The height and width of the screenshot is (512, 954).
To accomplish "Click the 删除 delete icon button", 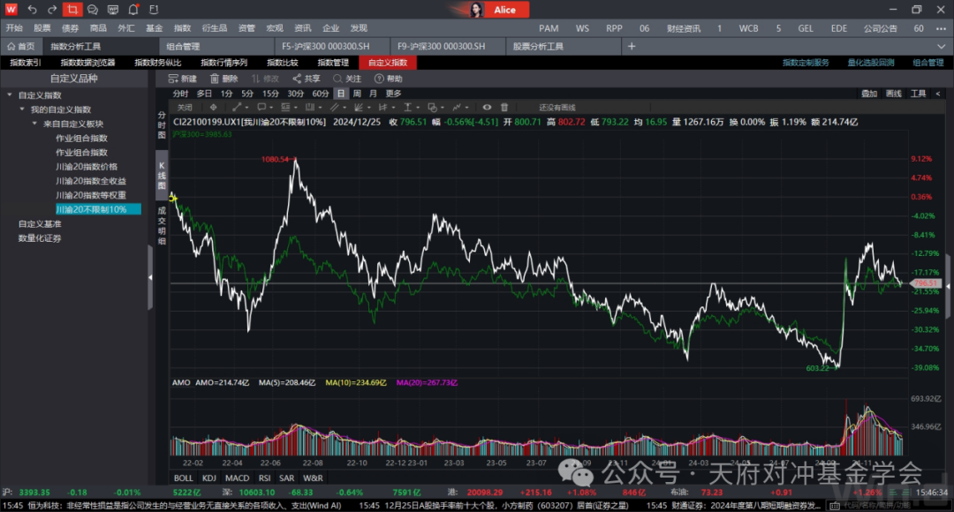I will (x=224, y=79).
